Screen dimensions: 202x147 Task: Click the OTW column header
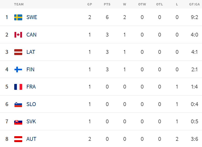coord(142,4)
